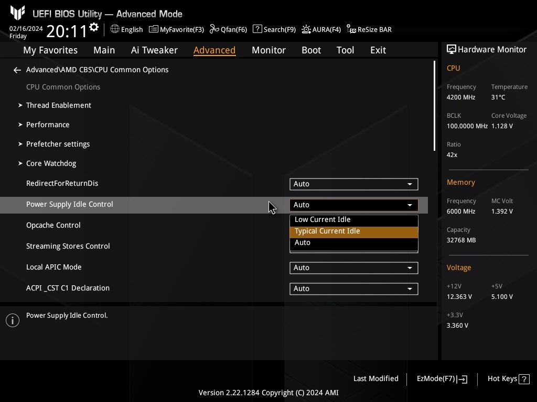Open the RedirectForReturnDis dropdown

pos(354,184)
